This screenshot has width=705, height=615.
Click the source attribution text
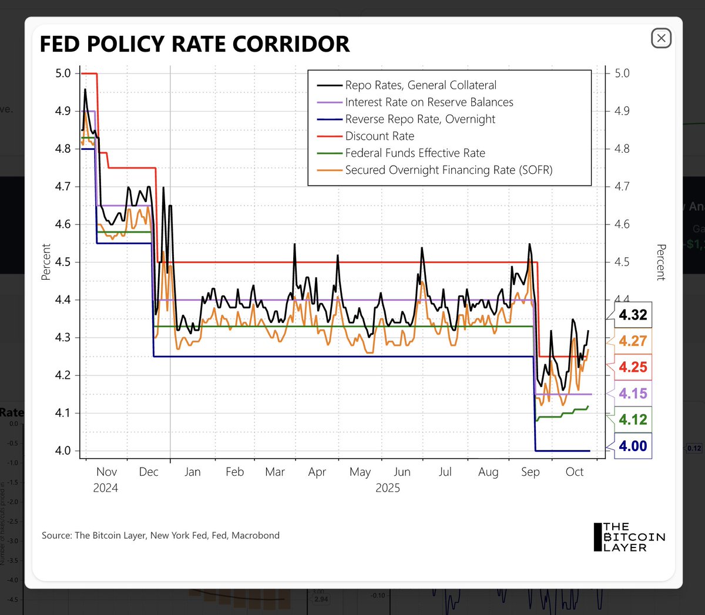coord(160,535)
